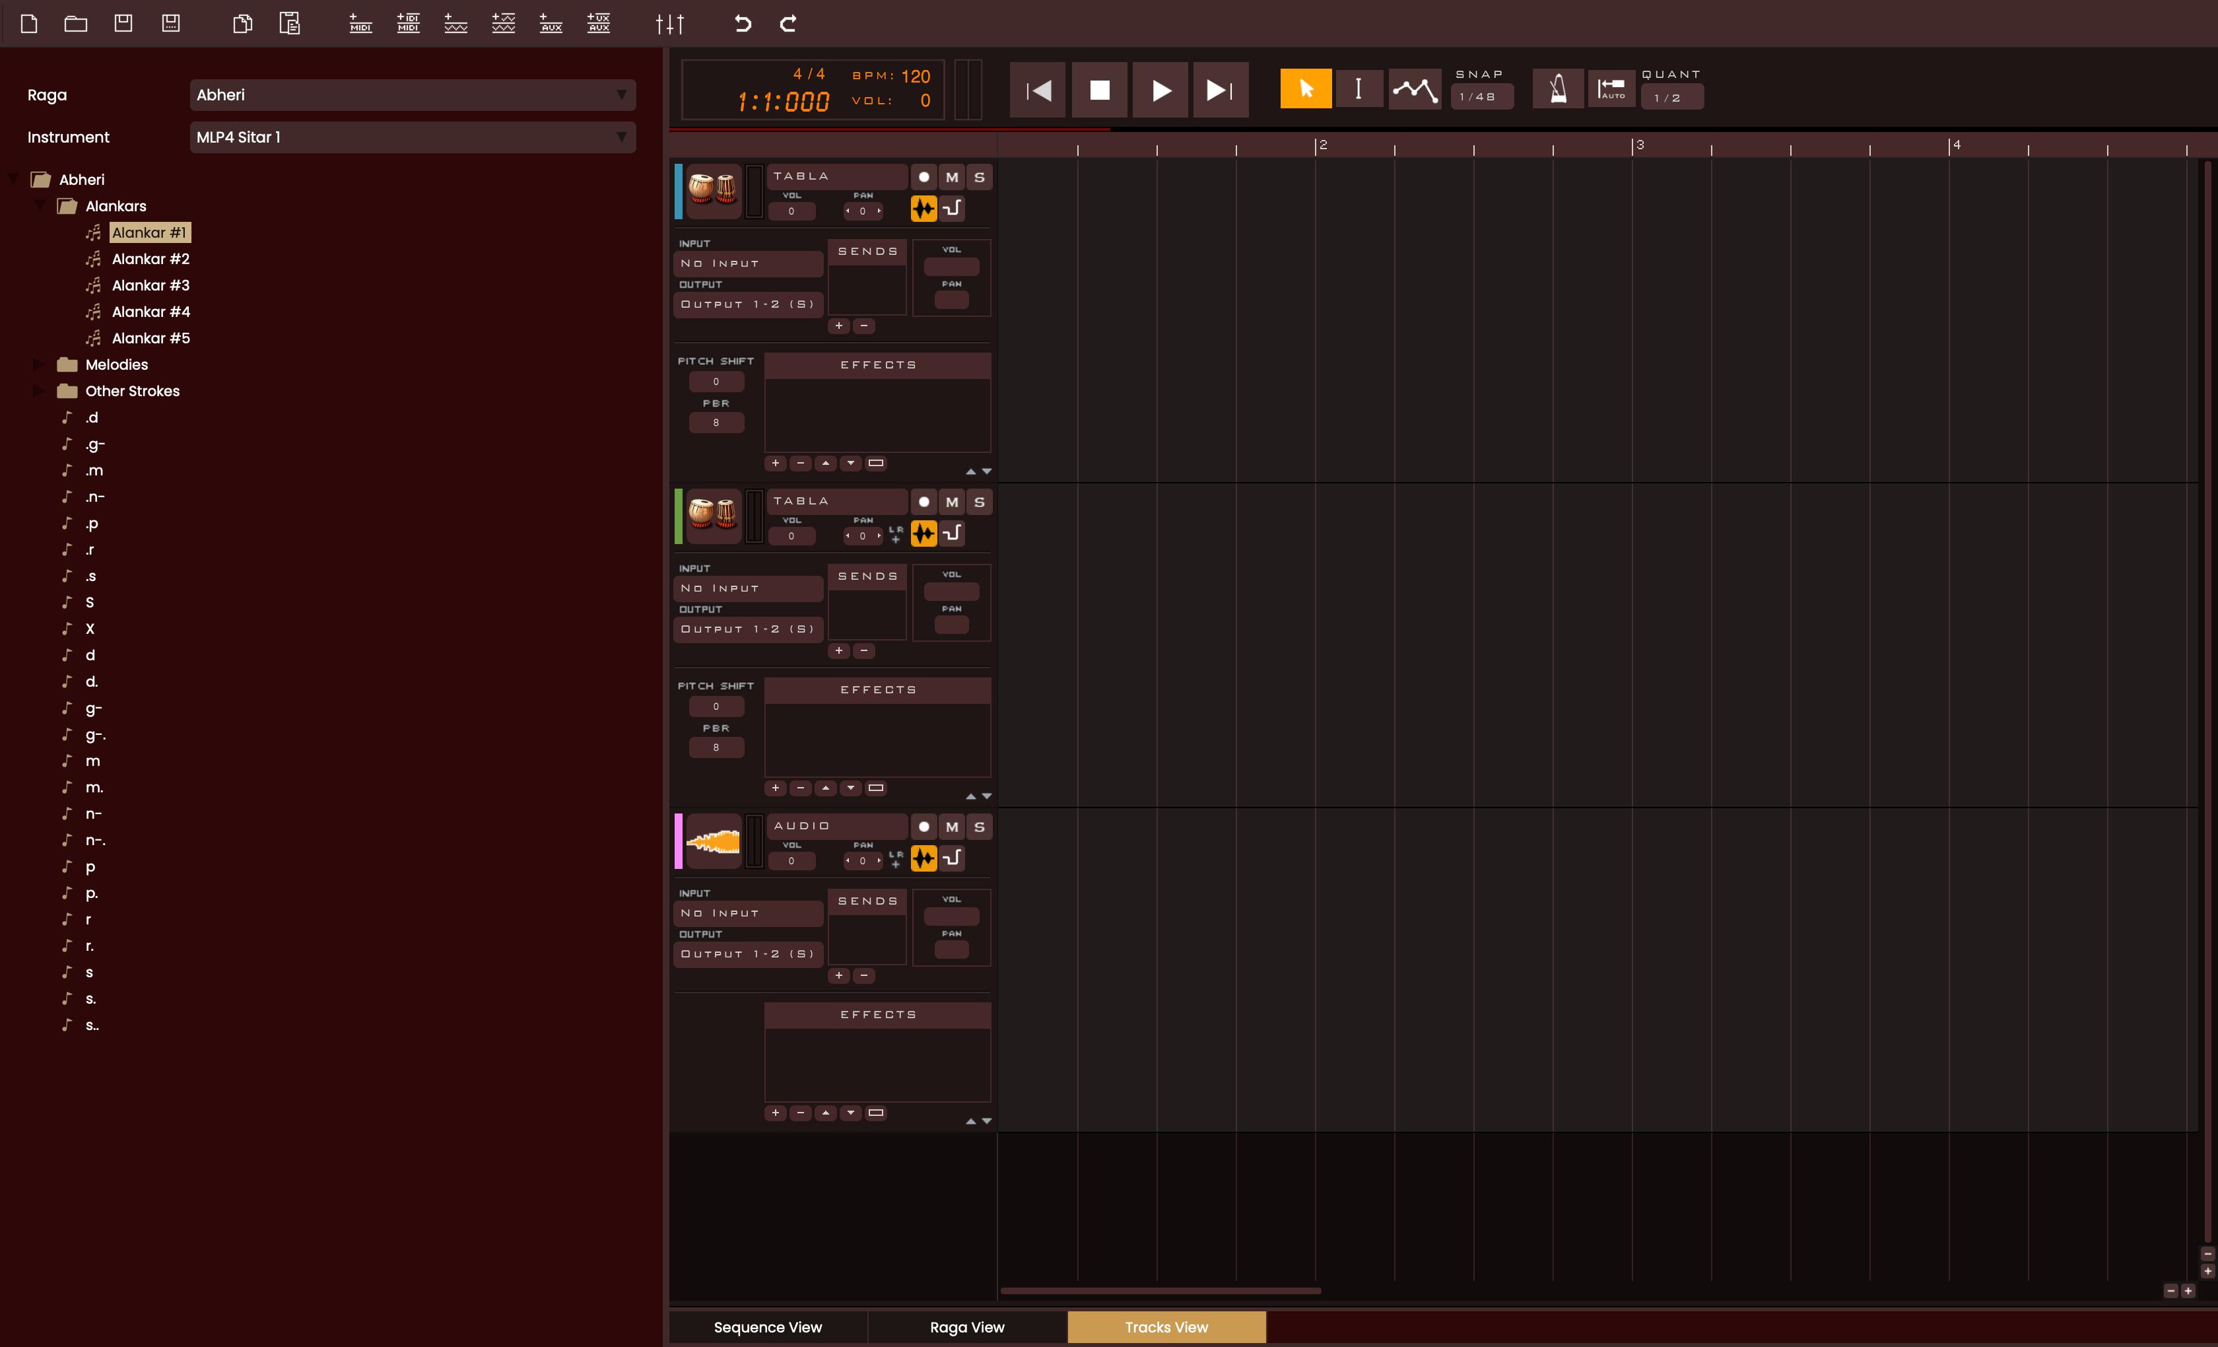Select the Tracks View tab
2218x1347 pixels.
pyautogui.click(x=1166, y=1327)
